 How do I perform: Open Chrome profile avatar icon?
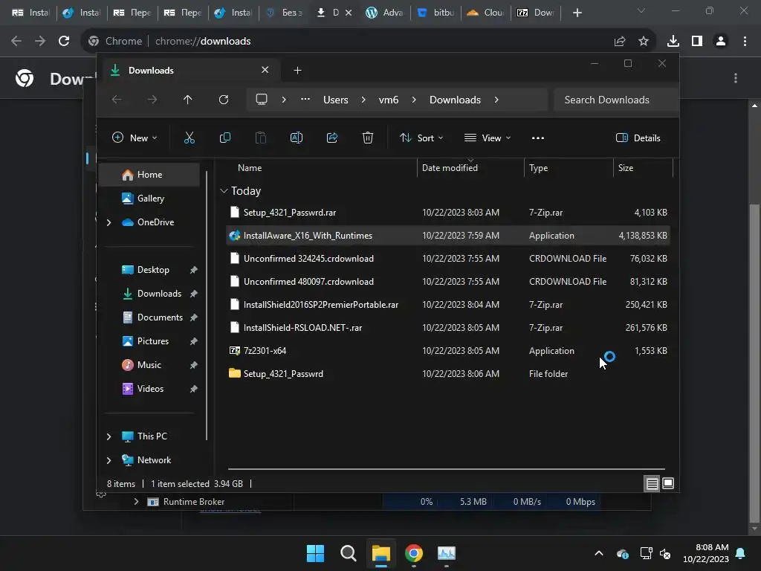coord(721,42)
